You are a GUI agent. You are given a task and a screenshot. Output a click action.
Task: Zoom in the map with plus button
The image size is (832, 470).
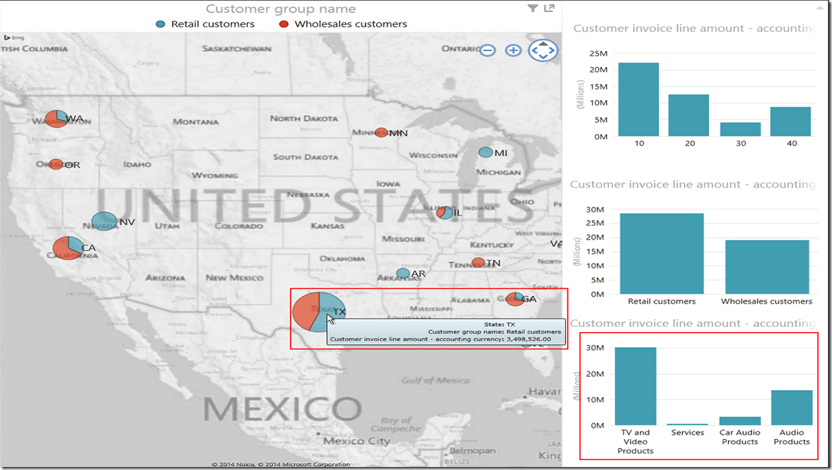(513, 50)
